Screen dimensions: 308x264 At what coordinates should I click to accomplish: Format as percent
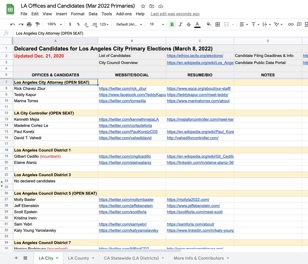point(78,24)
